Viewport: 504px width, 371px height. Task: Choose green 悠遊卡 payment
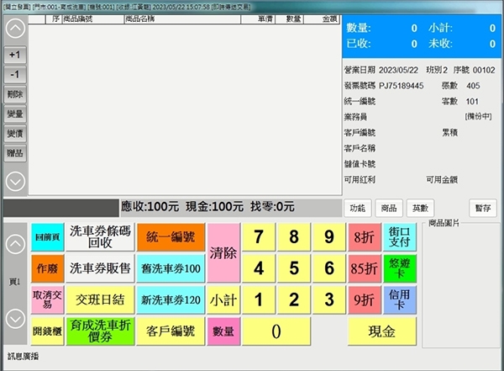click(400, 268)
